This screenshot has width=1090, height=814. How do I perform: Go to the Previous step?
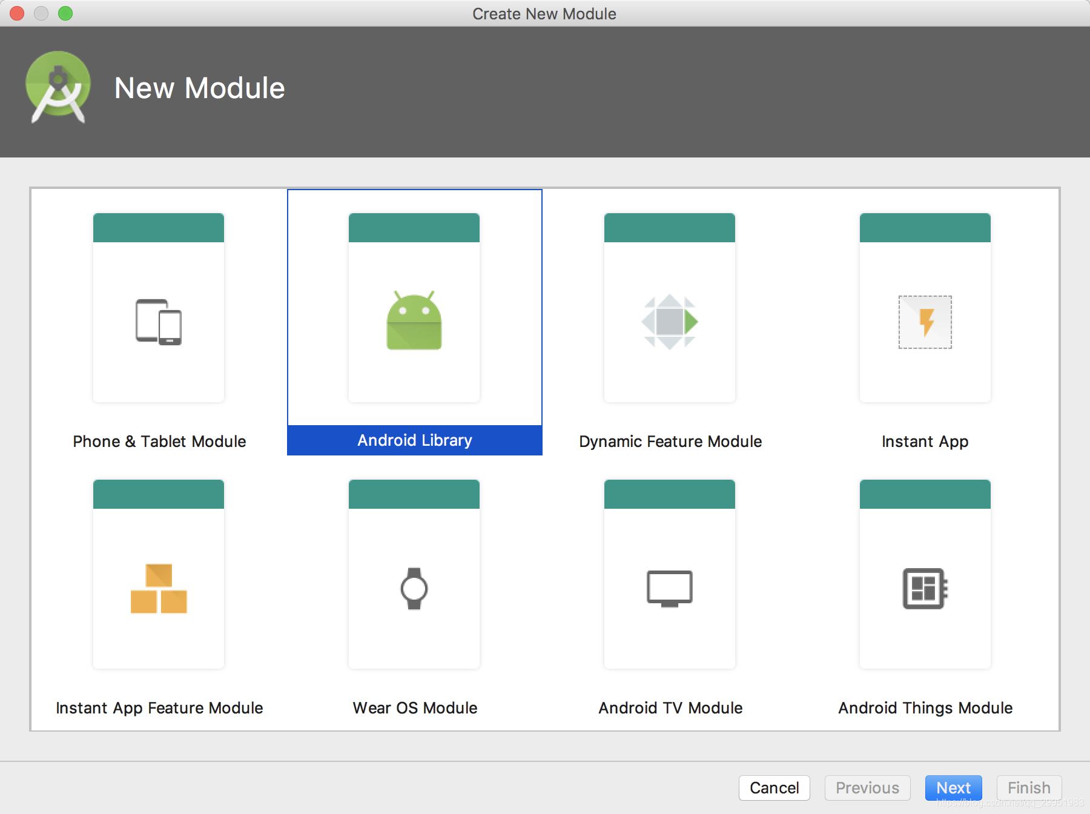868,787
